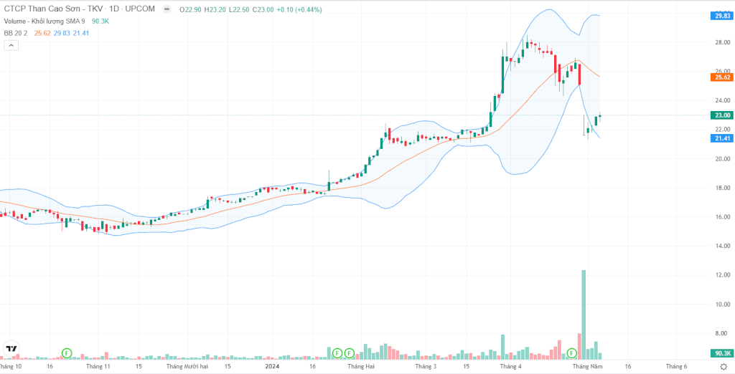
Task: Click the 10.00 price axis tick
Action: (722, 305)
